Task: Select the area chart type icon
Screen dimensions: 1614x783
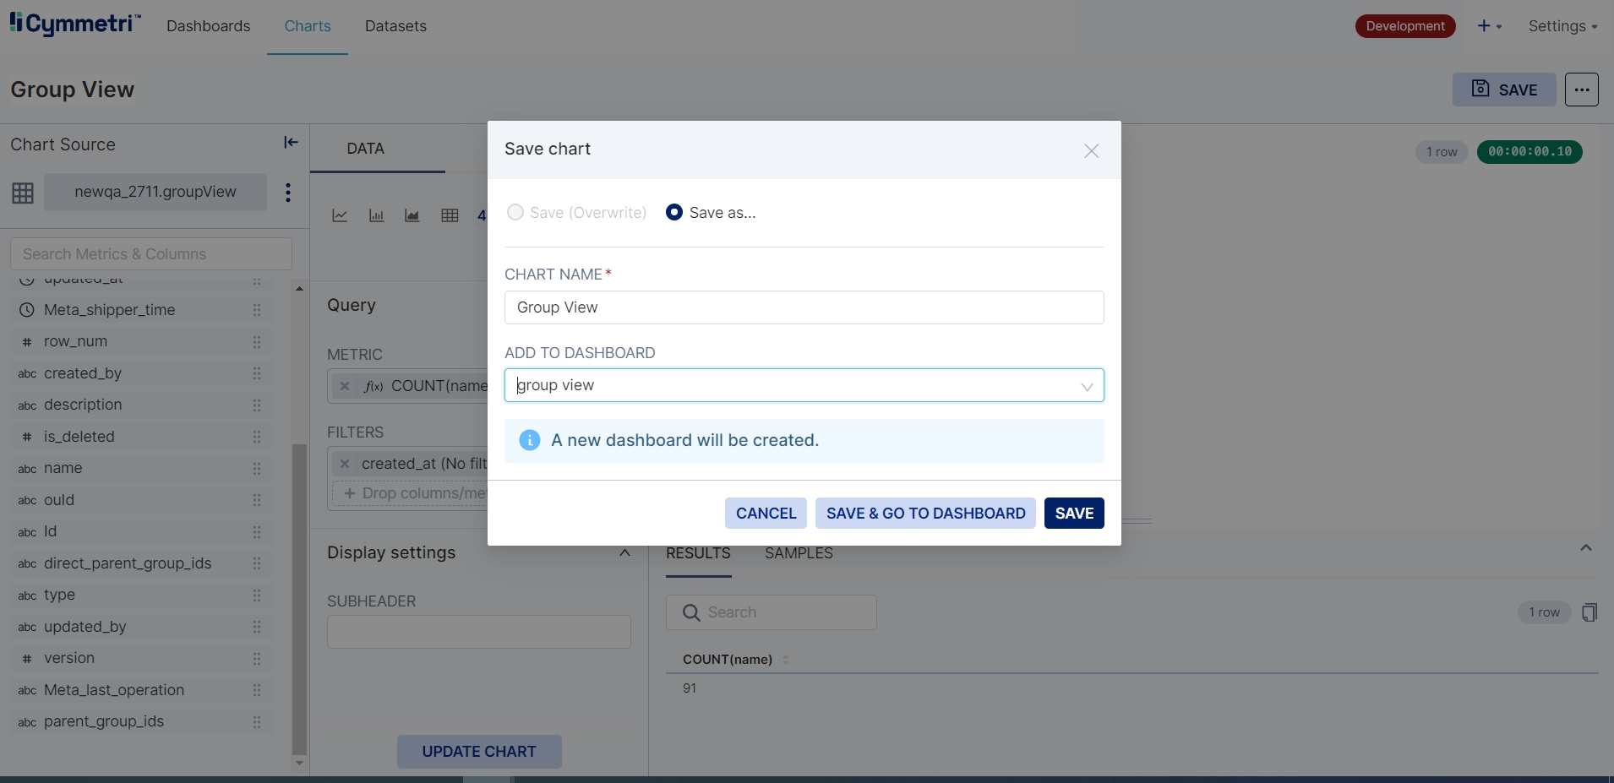Action: [412, 216]
